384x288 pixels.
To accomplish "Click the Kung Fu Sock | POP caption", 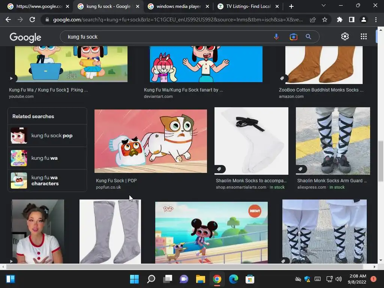I will [116, 180].
